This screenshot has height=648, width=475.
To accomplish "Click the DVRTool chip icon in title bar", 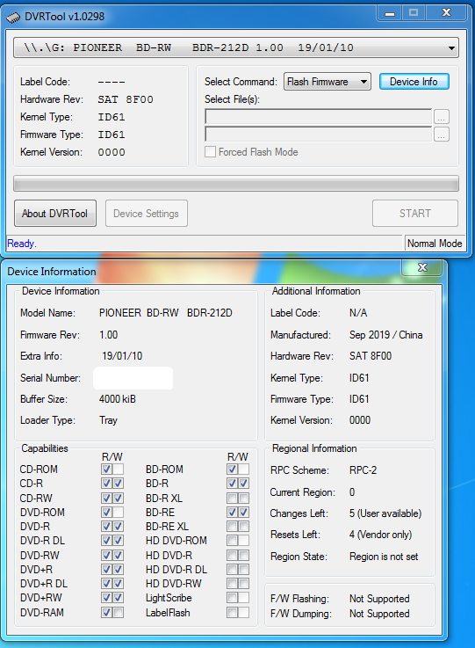I will (13, 18).
